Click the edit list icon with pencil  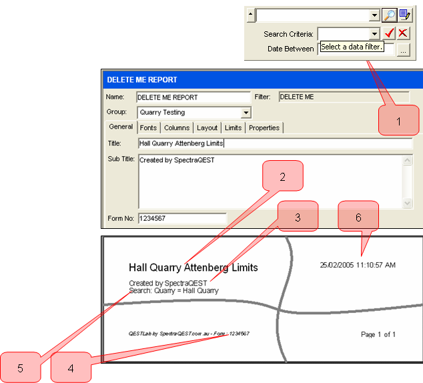coord(404,15)
